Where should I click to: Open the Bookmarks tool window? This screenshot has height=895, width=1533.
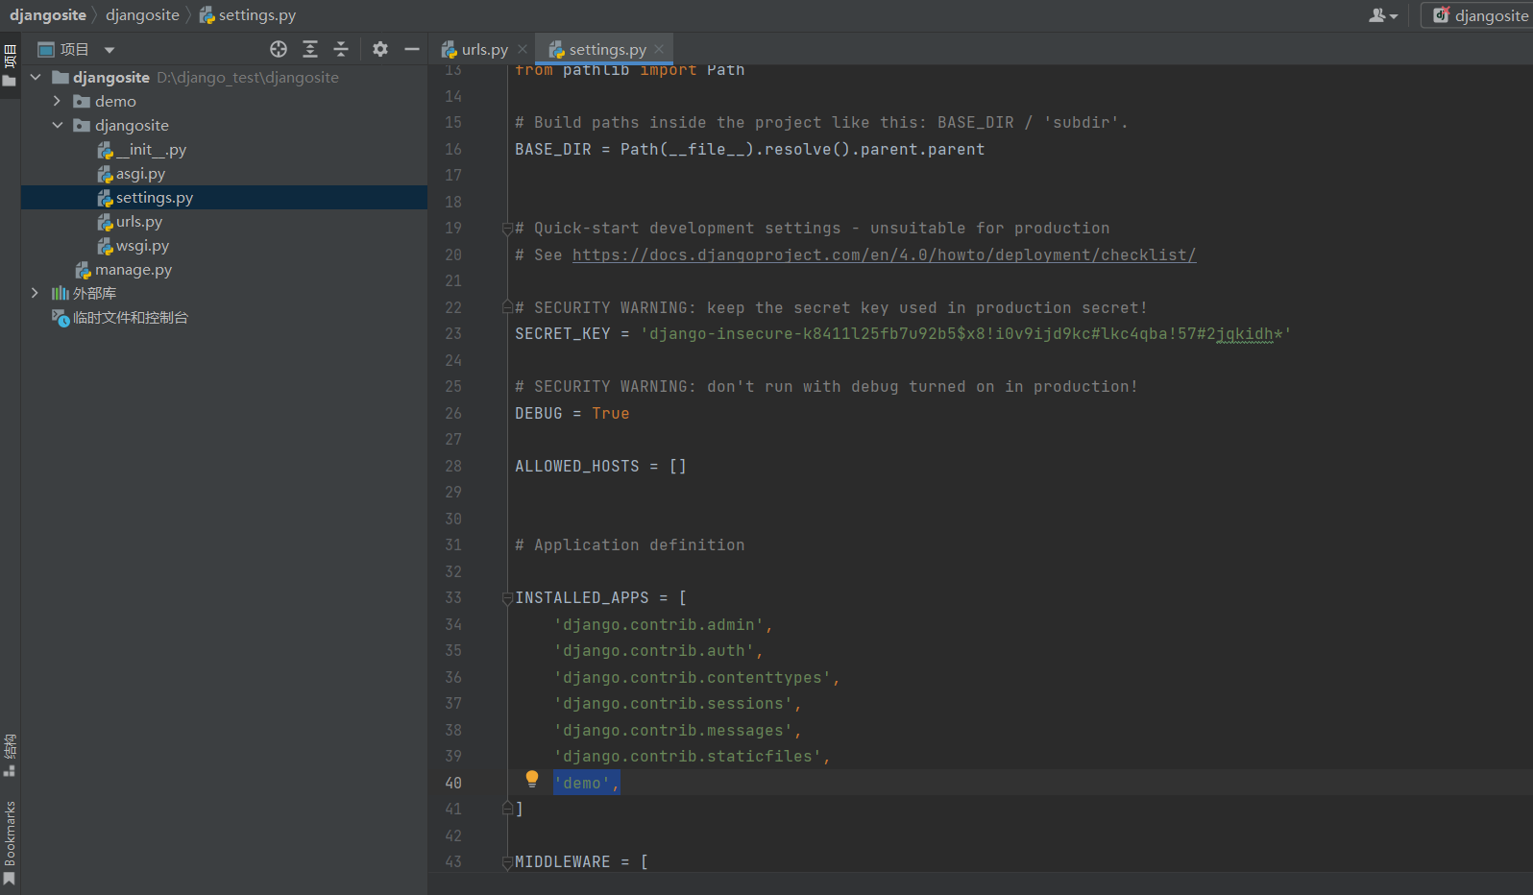pyautogui.click(x=10, y=843)
